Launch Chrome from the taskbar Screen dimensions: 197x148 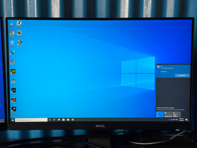[x=72, y=119]
